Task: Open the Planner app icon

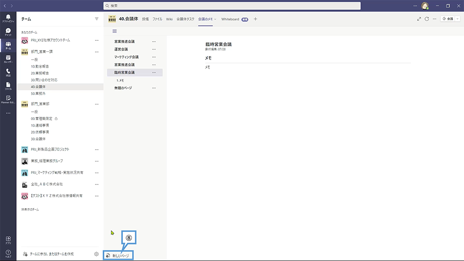Action: tap(8, 99)
